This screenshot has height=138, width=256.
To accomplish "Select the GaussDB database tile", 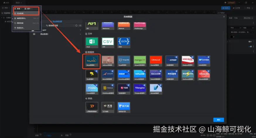I will click(156, 75).
